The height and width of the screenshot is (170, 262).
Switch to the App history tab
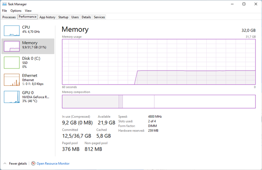[47, 17]
